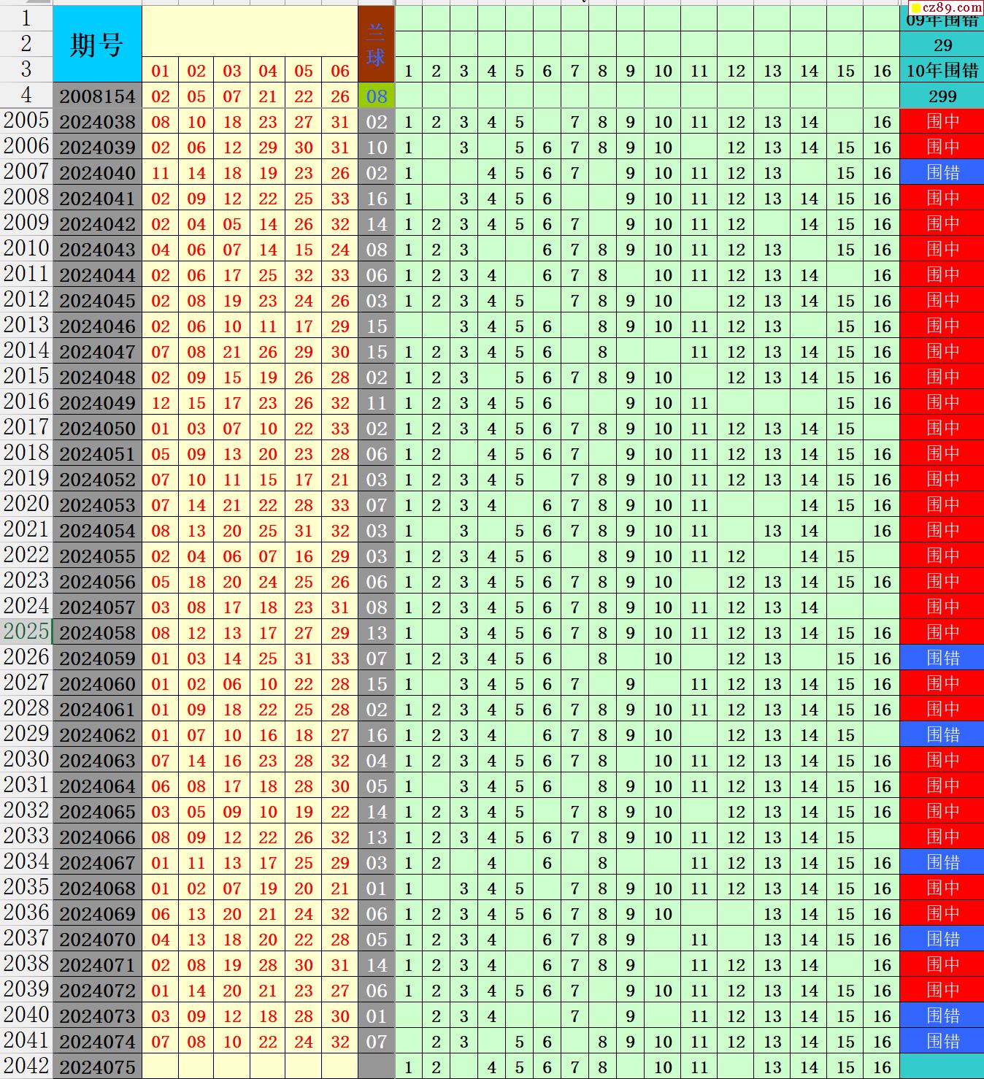
Task: Select header number 9 in row 3
Action: [630, 70]
